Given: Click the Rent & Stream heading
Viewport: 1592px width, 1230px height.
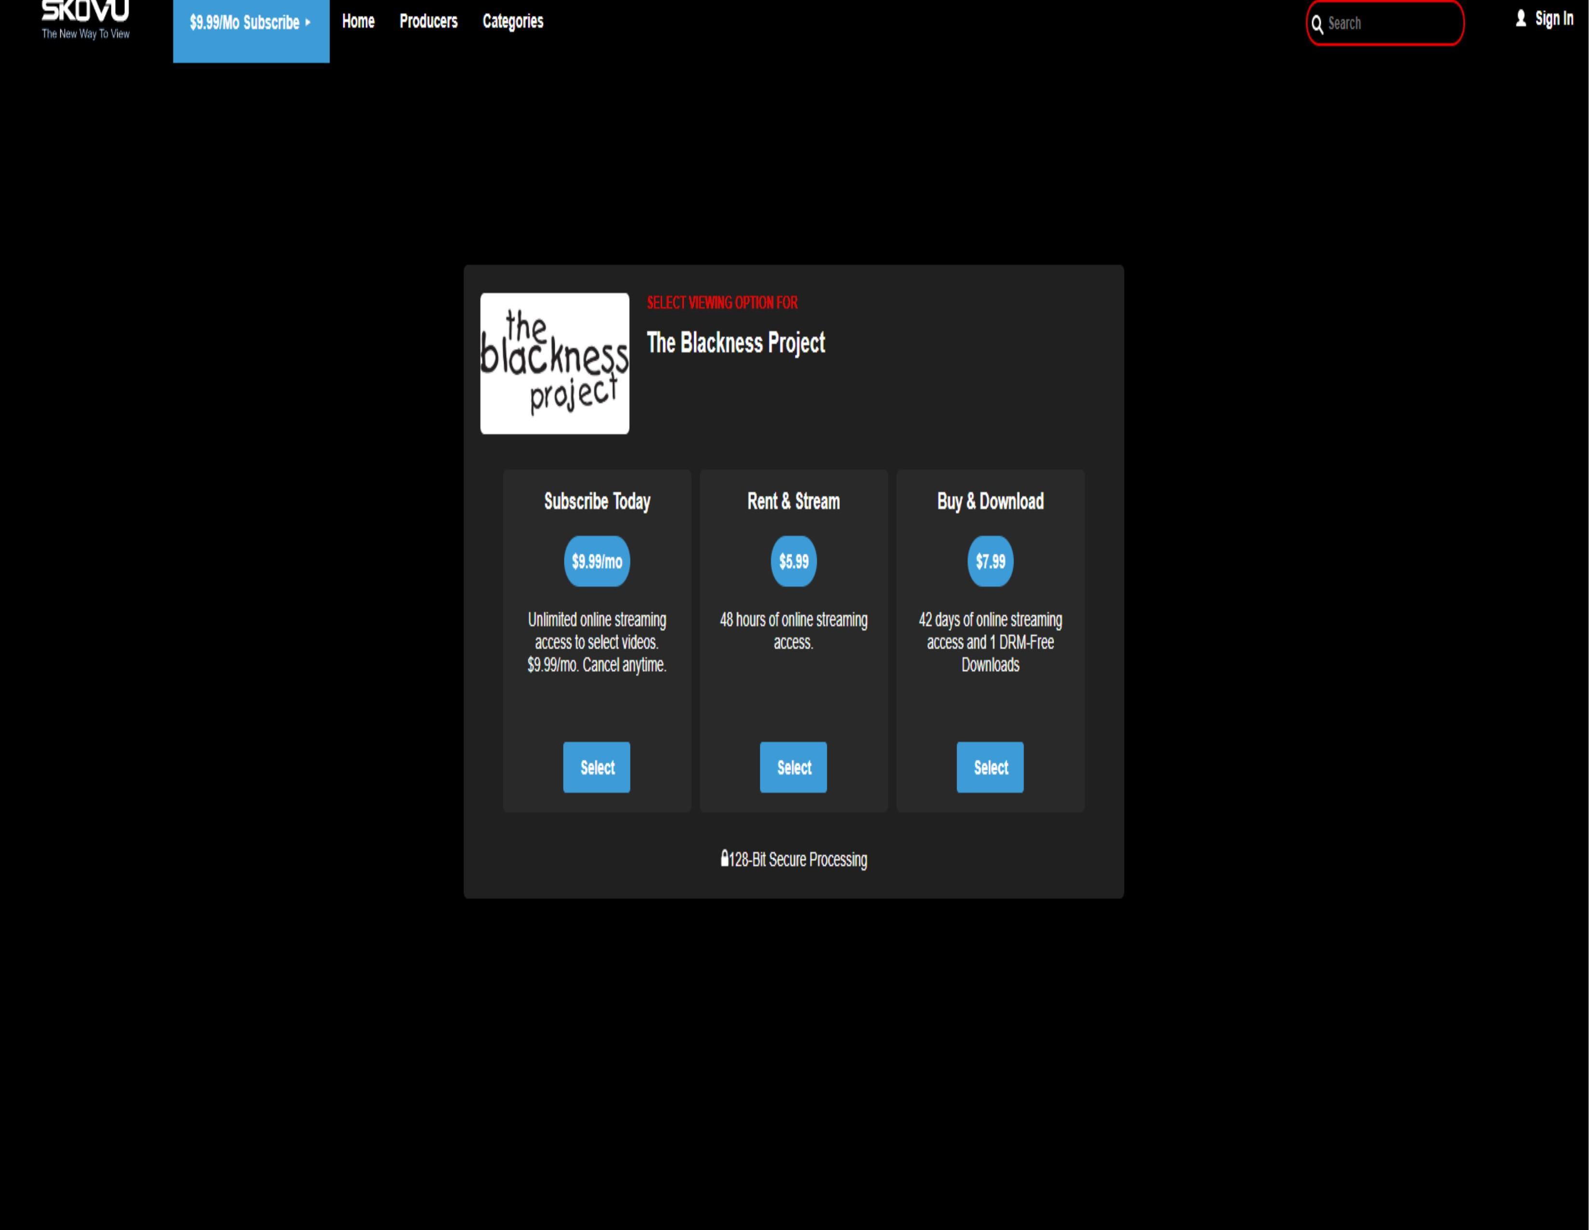Looking at the screenshot, I should (x=793, y=501).
